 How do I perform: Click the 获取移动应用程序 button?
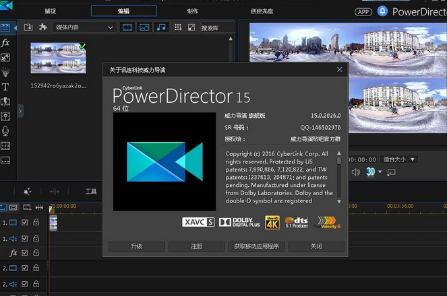256,246
